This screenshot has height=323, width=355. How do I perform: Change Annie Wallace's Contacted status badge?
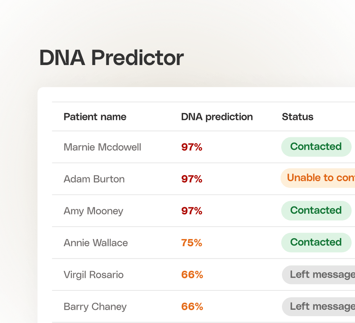click(x=316, y=242)
